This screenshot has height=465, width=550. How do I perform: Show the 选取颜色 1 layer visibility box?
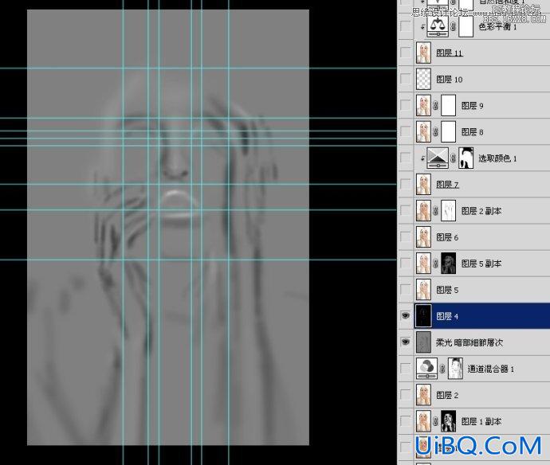405,158
